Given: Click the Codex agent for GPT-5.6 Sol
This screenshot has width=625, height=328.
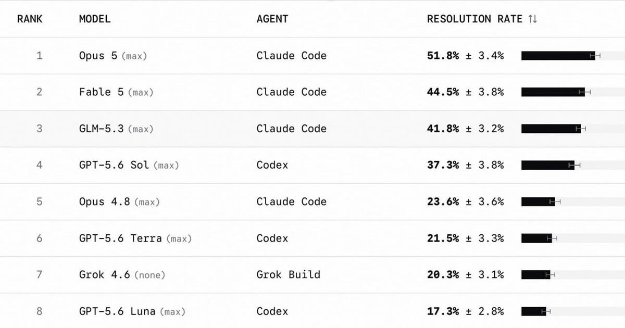Looking at the screenshot, I should click(272, 165).
